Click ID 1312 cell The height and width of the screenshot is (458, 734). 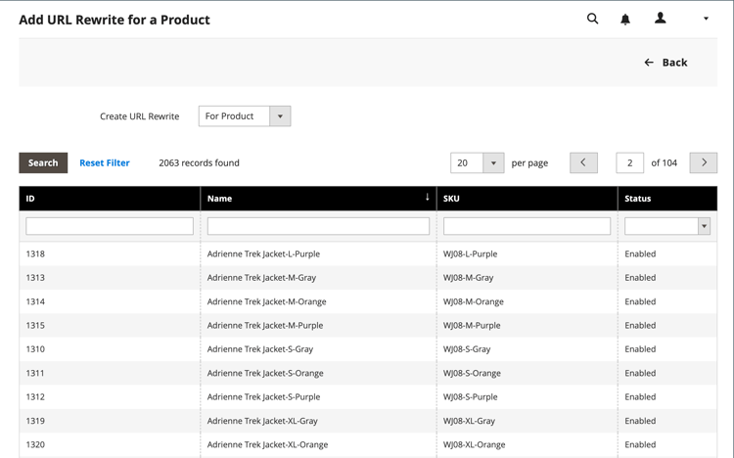(110, 397)
